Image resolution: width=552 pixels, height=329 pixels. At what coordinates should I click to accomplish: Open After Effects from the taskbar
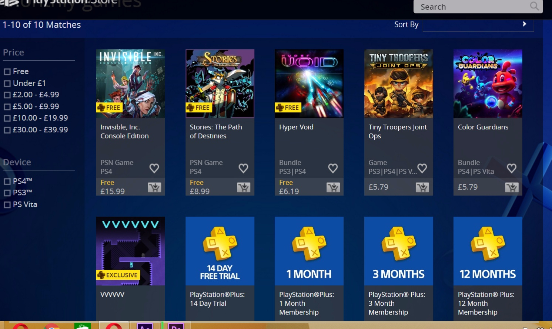[145, 326]
